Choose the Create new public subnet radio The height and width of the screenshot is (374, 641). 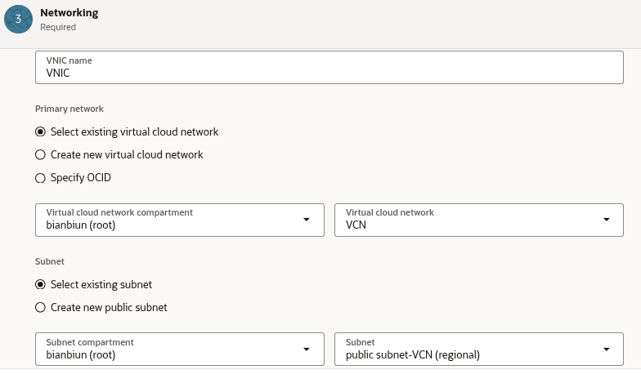(40, 307)
